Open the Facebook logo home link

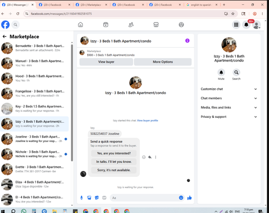click(x=5, y=25)
